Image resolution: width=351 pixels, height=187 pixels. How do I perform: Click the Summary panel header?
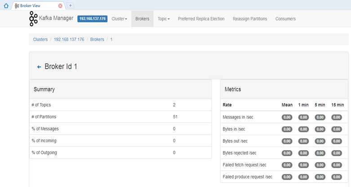(120, 89)
